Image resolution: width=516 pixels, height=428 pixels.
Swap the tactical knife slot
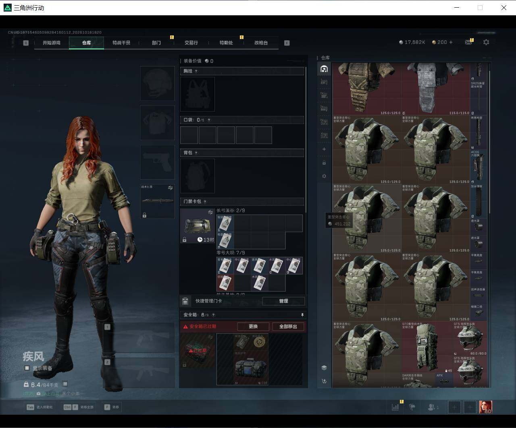170,188
